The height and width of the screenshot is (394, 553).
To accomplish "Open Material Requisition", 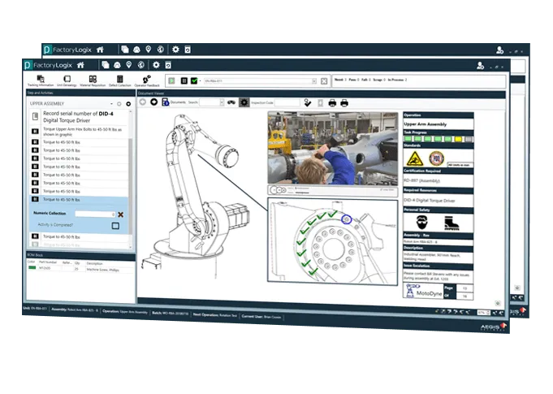I will 93,80.
